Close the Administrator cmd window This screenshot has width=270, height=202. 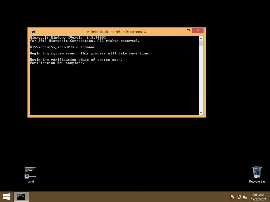[x=197, y=31]
